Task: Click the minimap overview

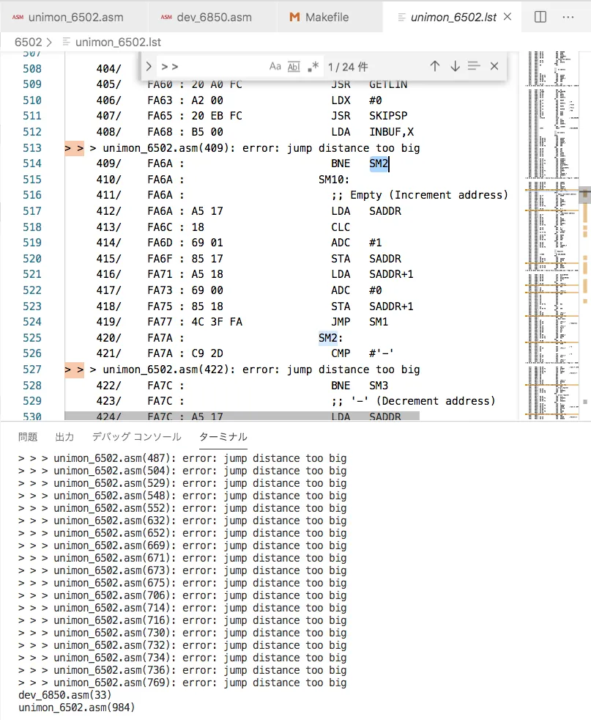Action: [x=552, y=235]
